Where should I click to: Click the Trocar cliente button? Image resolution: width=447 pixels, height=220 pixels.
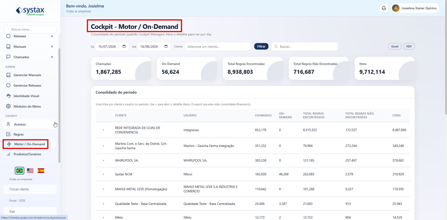pyautogui.click(x=30, y=189)
